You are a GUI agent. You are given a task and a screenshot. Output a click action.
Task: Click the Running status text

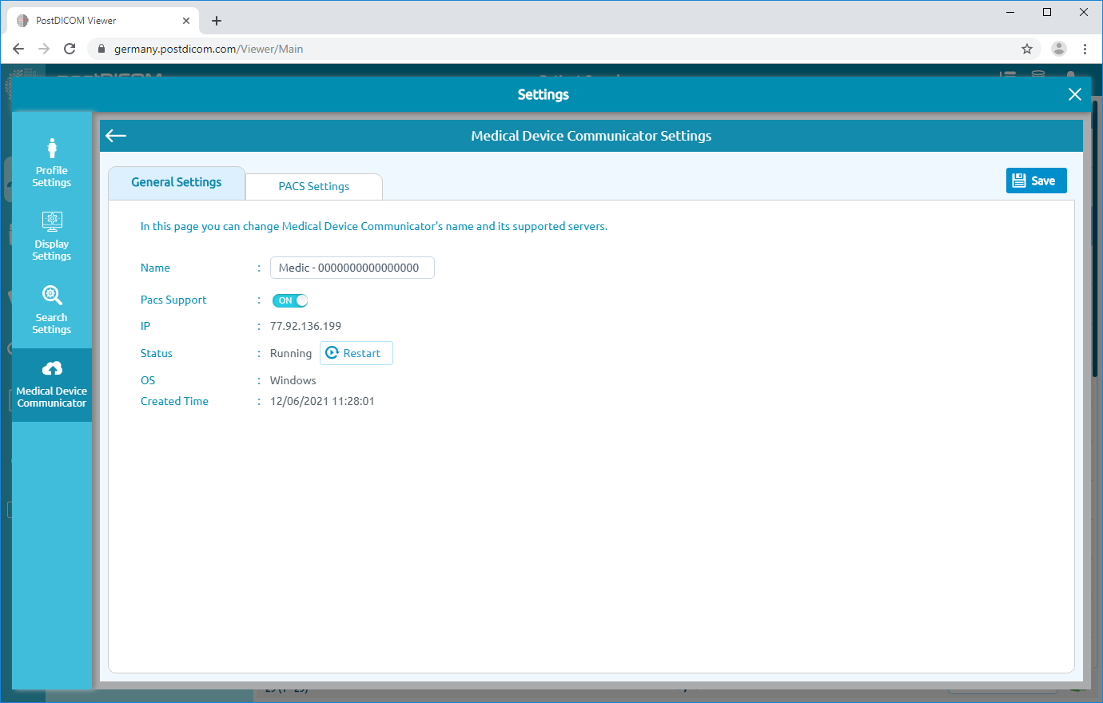291,353
